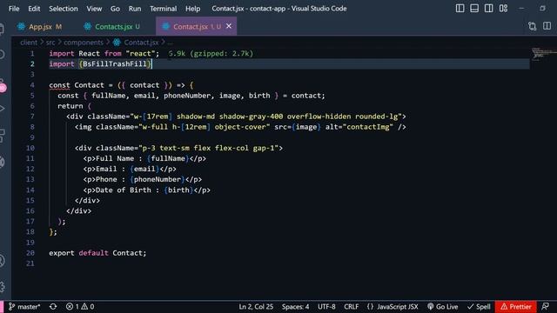Open the Go menu

coord(115,9)
